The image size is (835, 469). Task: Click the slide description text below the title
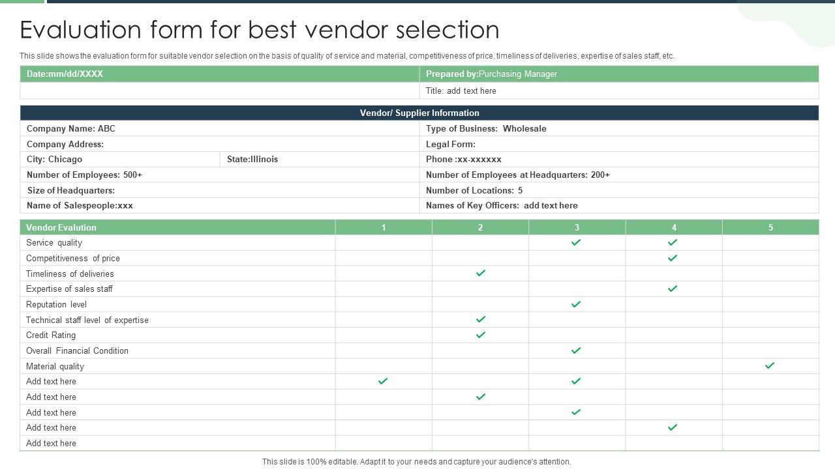point(347,56)
